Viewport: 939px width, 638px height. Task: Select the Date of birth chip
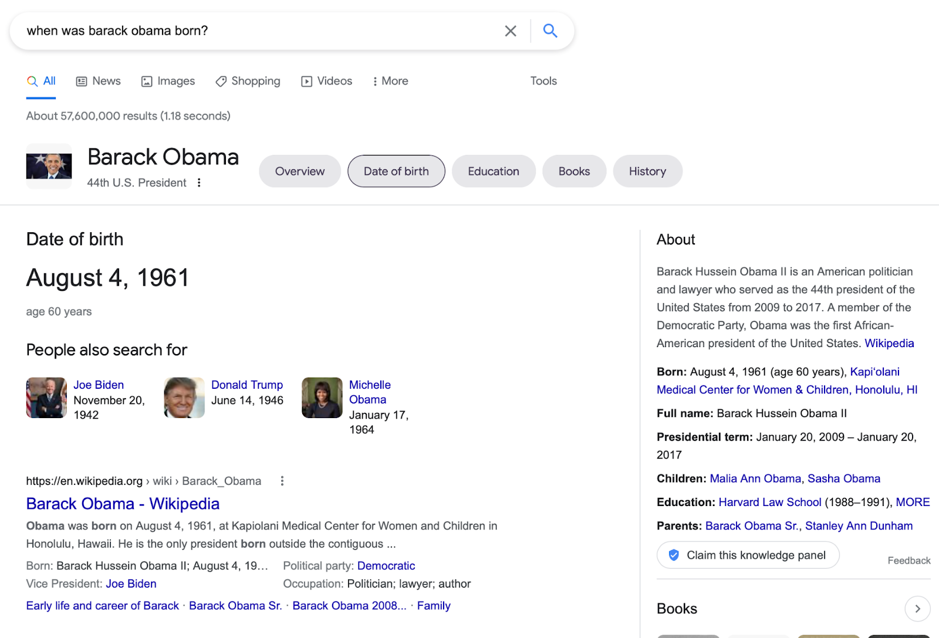[x=396, y=171]
